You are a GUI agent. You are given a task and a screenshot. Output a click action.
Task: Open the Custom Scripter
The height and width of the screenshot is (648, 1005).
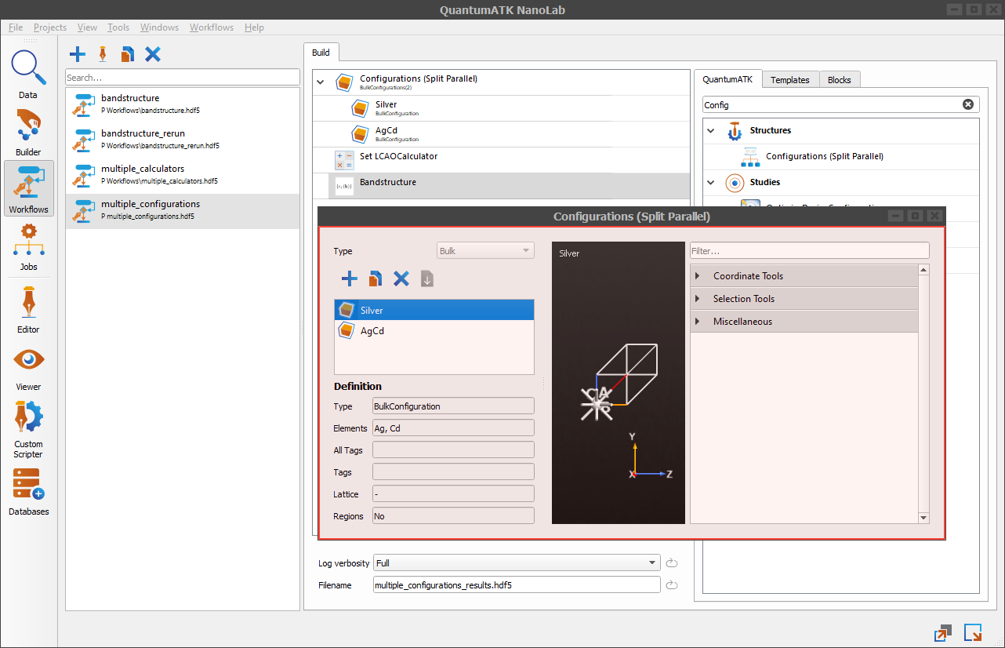[28, 428]
